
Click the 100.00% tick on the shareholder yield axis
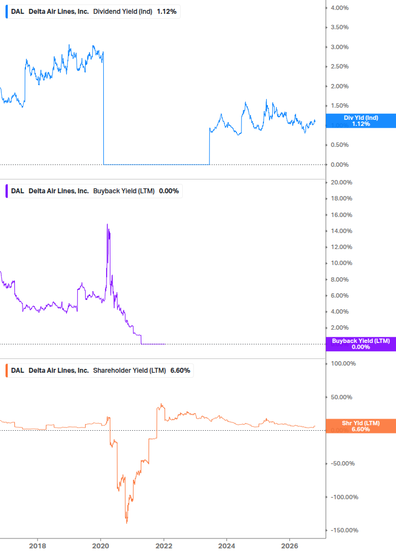point(343,363)
